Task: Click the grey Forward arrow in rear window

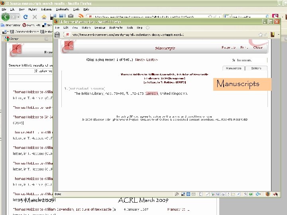Action: pos(13,17)
